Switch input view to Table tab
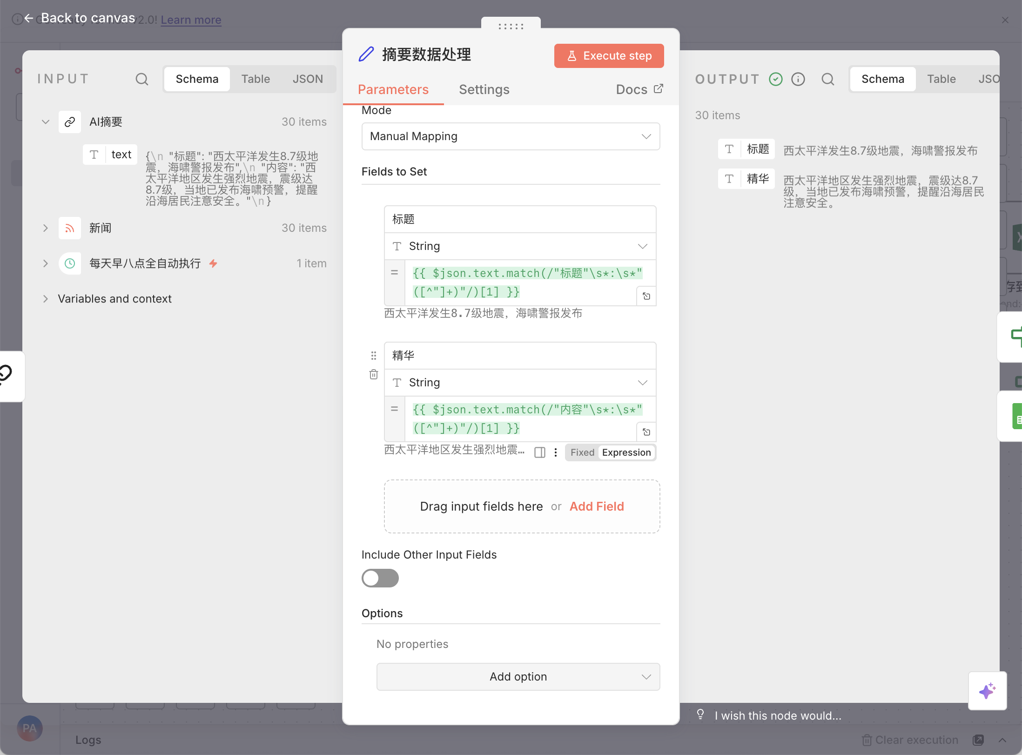Viewport: 1022px width, 755px height. click(x=255, y=79)
